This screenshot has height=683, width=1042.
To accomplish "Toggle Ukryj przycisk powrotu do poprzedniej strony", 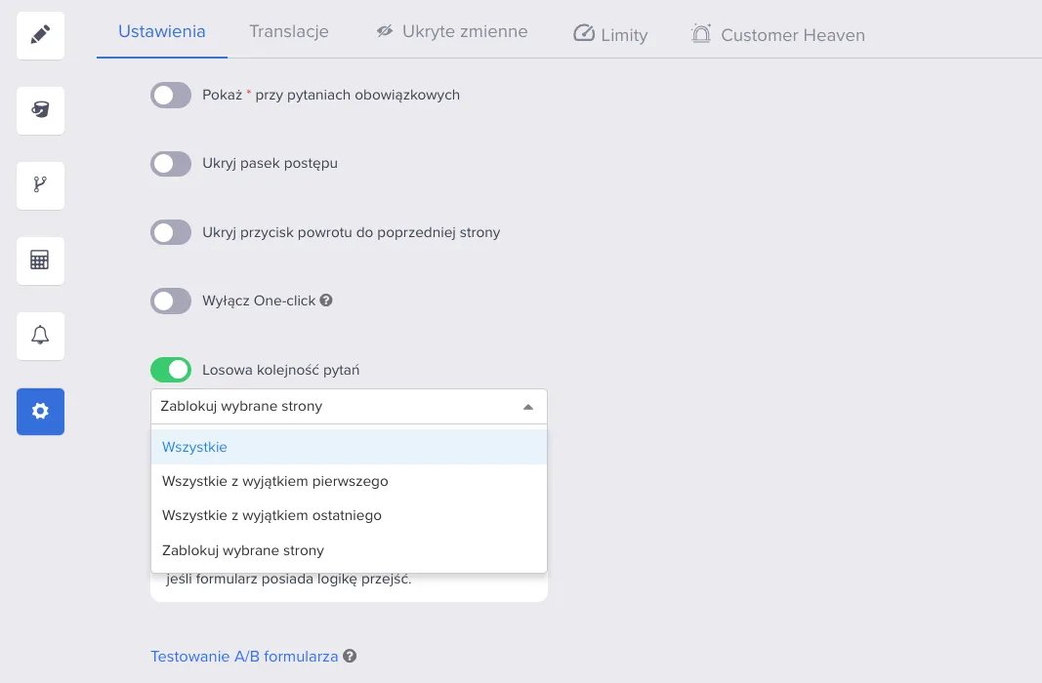I will 171,232.
